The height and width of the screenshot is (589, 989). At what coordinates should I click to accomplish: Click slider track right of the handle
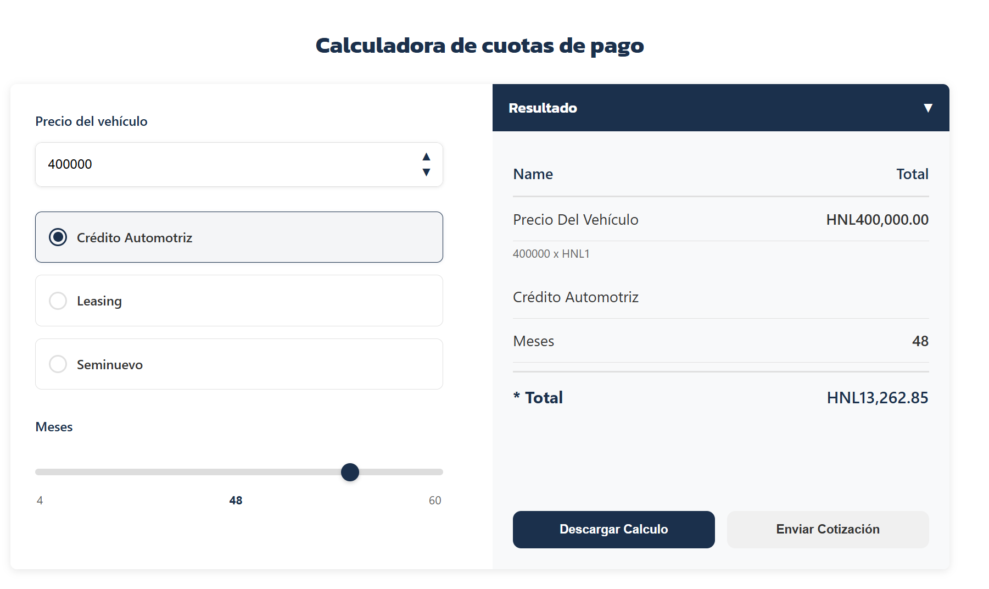[401, 472]
